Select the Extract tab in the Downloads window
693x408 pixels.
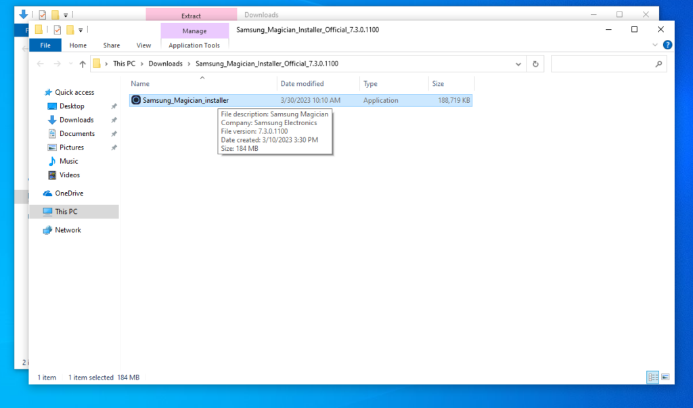point(191,16)
